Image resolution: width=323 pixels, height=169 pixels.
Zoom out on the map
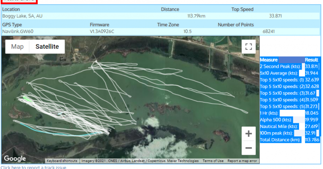(248, 148)
